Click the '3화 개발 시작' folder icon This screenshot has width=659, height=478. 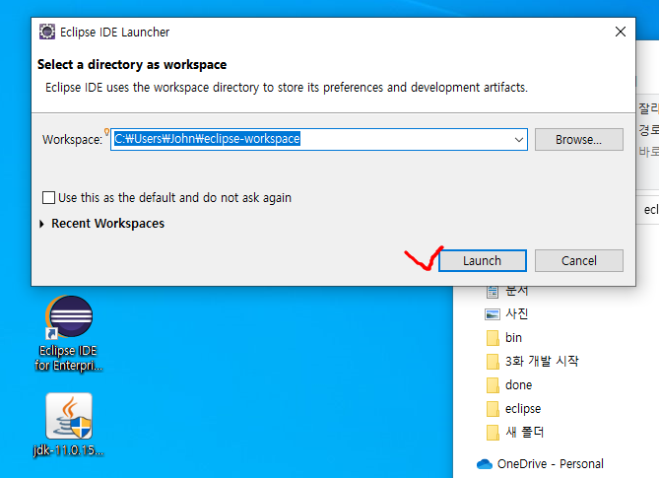click(493, 361)
